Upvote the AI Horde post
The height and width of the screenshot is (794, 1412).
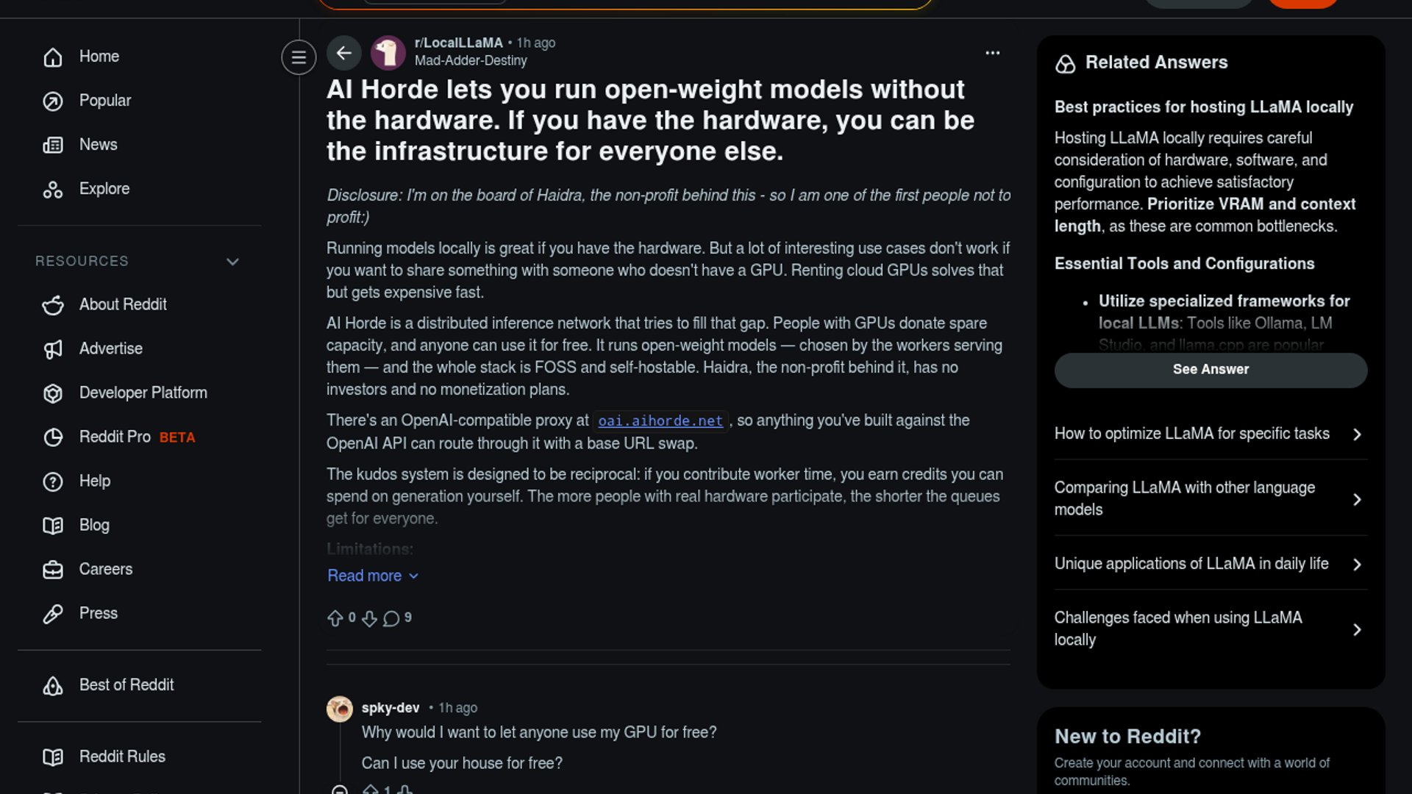coord(335,618)
